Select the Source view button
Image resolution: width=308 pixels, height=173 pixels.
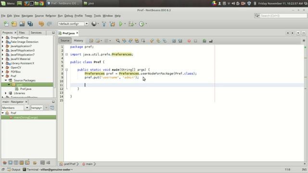(x=65, y=40)
